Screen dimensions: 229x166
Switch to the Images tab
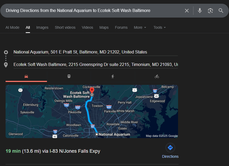(x=42, y=27)
